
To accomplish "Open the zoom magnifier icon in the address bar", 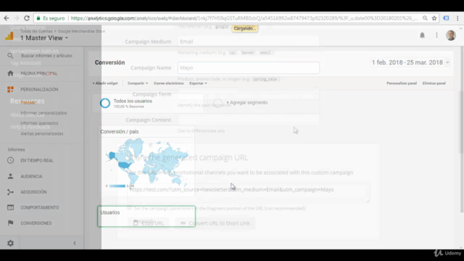I will [425, 18].
